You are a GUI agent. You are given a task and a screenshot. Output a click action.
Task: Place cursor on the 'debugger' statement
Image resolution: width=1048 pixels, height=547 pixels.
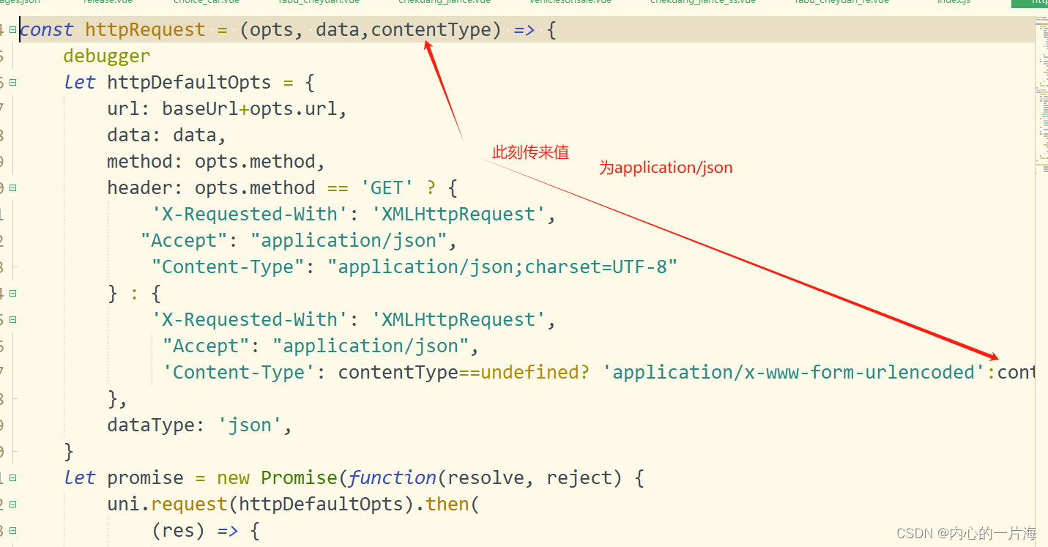(x=107, y=56)
